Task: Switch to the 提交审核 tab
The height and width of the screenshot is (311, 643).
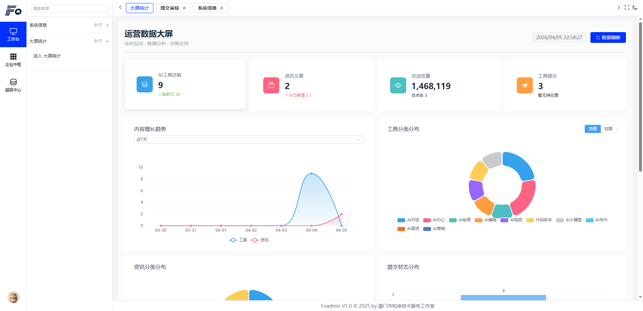Action: [170, 8]
